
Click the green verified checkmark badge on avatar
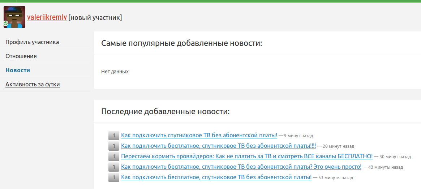6,23
